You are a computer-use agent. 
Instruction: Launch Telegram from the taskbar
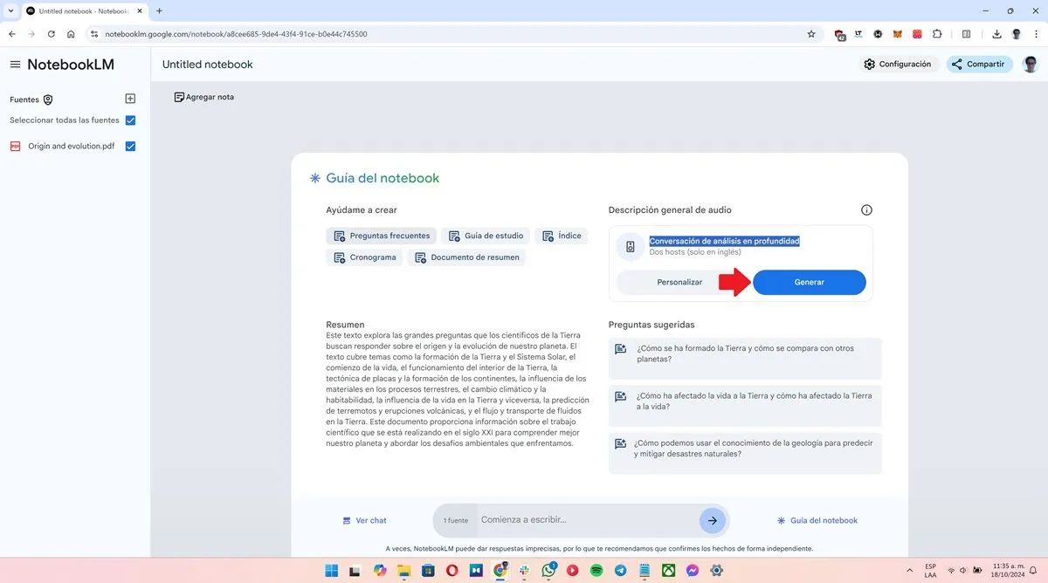coord(620,570)
